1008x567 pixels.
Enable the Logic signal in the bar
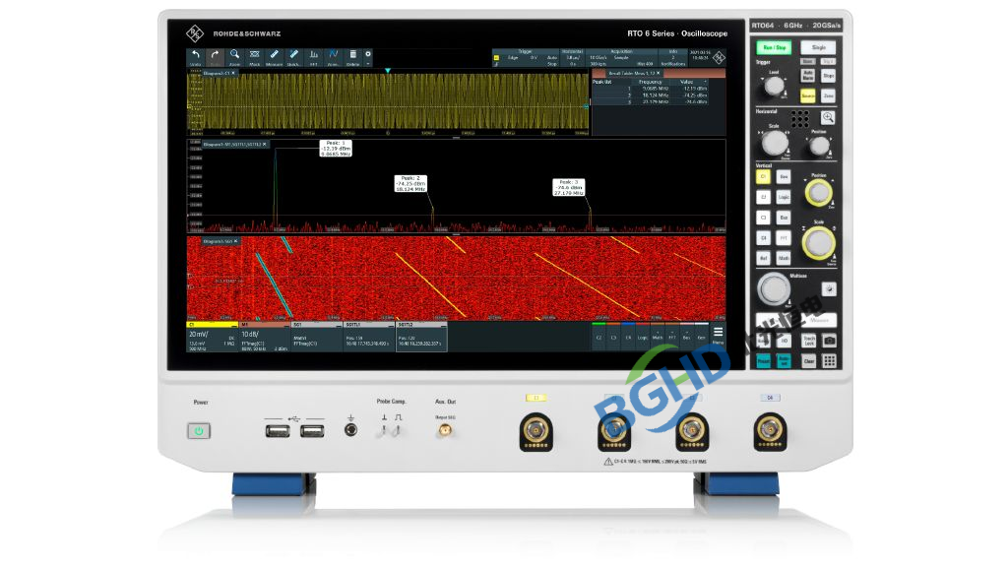pos(643,337)
